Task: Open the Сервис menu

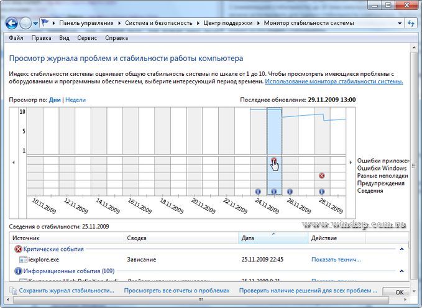Action: click(x=87, y=38)
